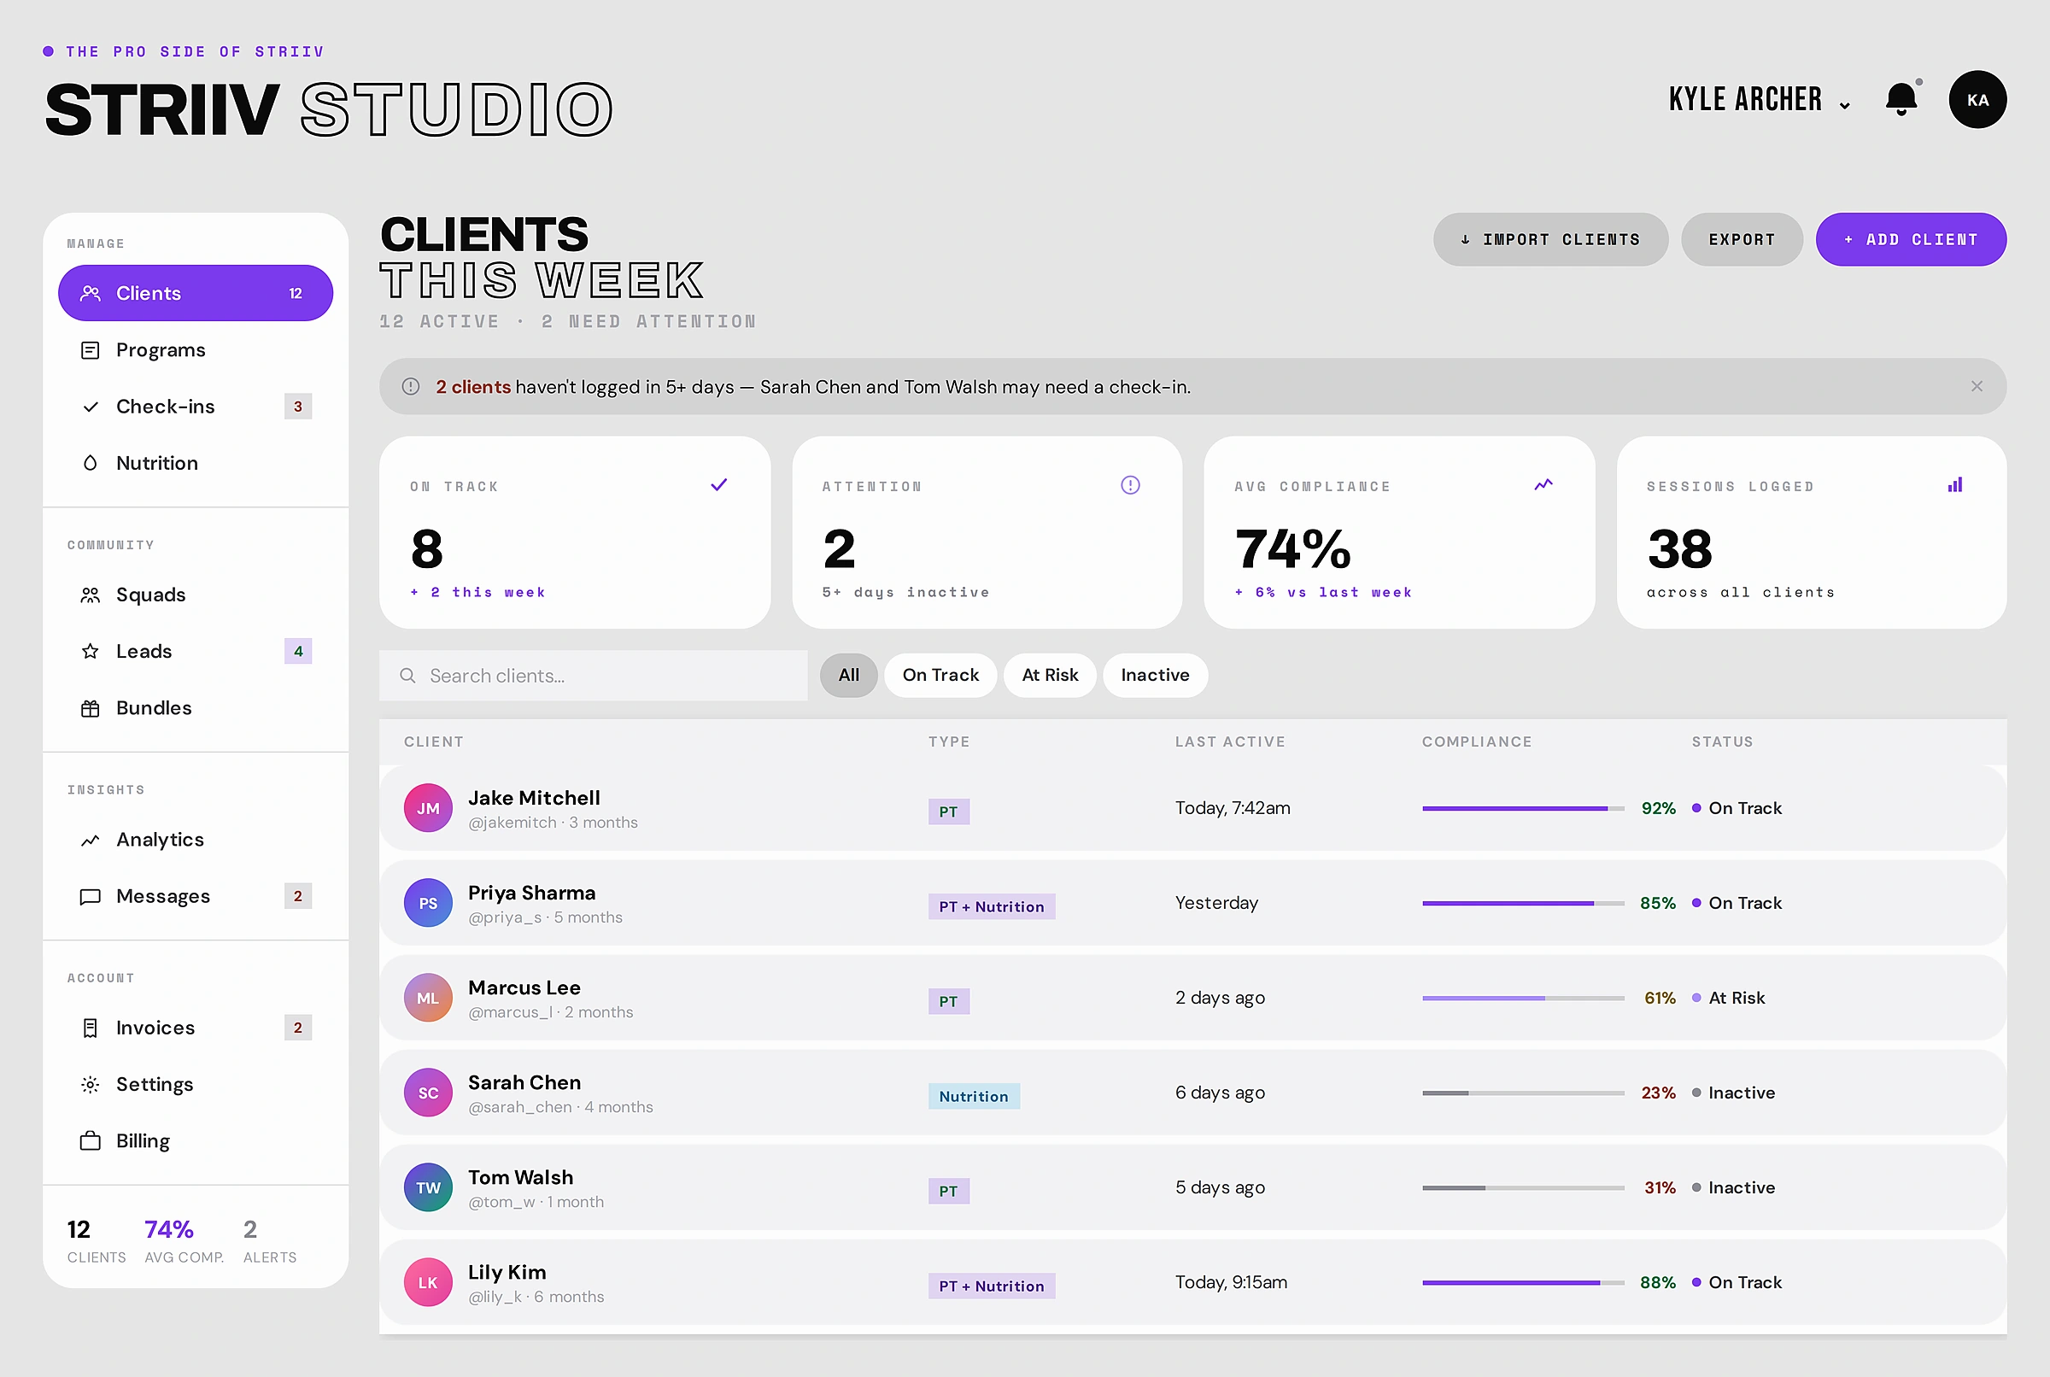Image resolution: width=2050 pixels, height=1377 pixels.
Task: Click 'Today, 9:15am' last active cell
Action: pos(1231,1282)
